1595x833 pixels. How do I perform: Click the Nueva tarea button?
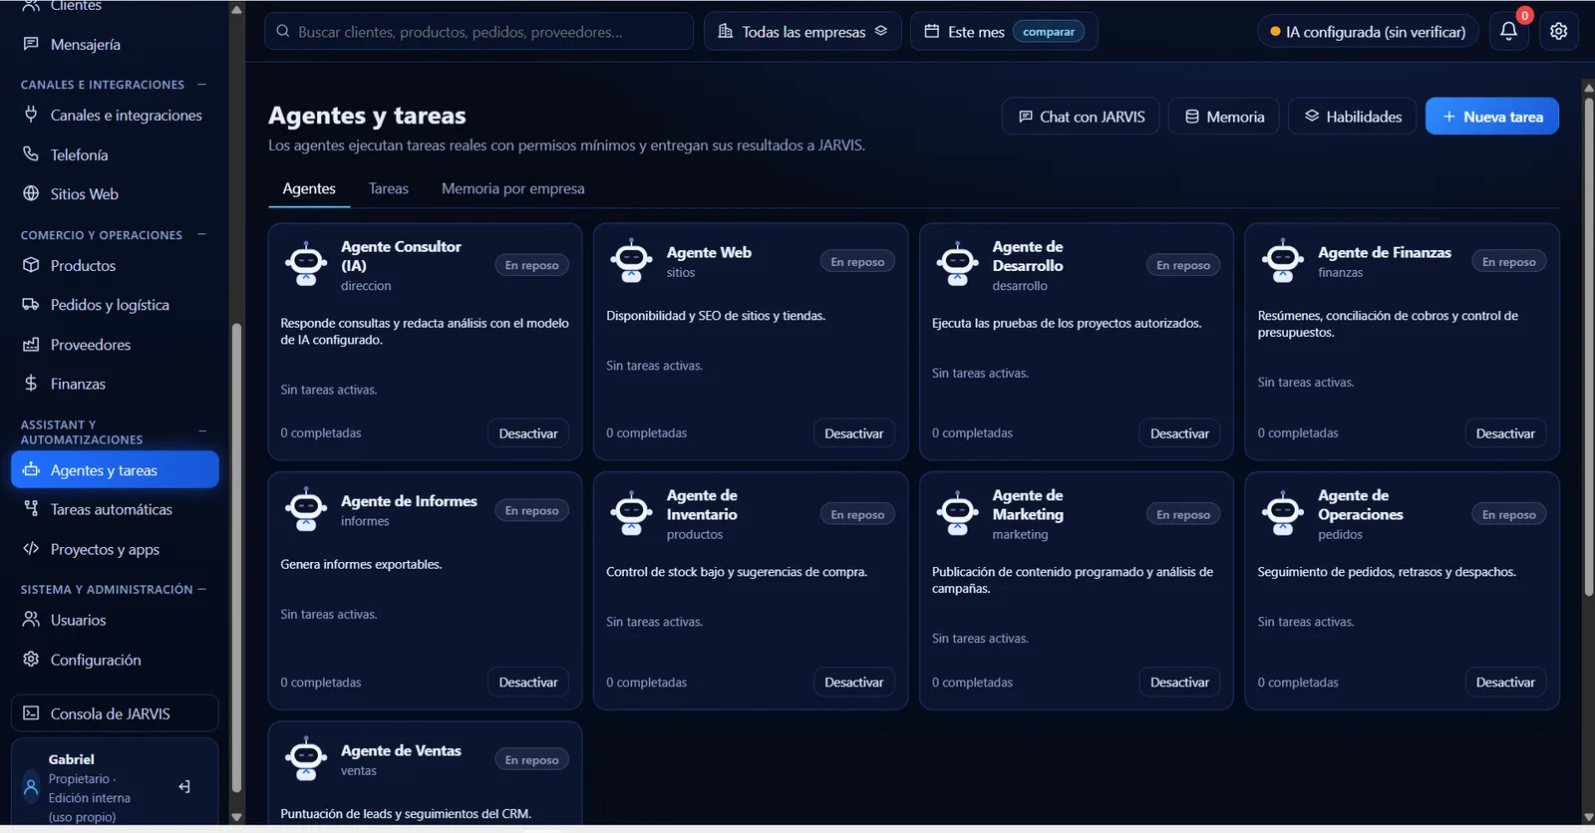(x=1492, y=117)
